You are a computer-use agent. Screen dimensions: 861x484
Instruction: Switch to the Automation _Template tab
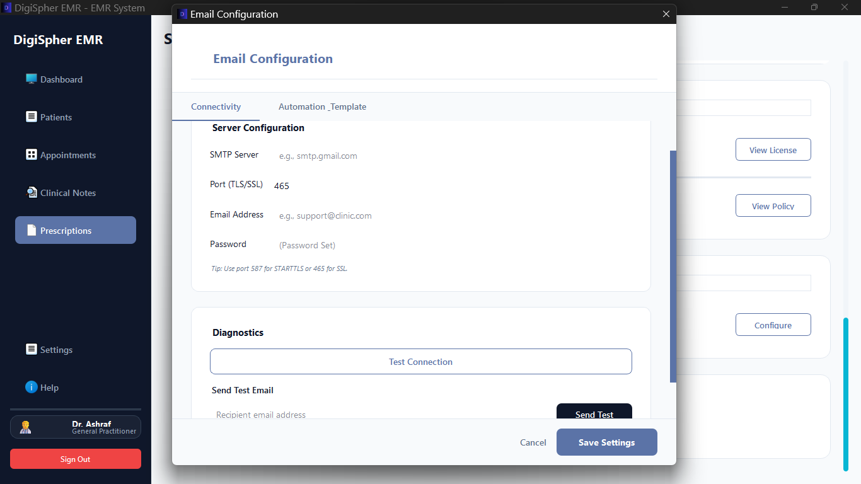(322, 107)
